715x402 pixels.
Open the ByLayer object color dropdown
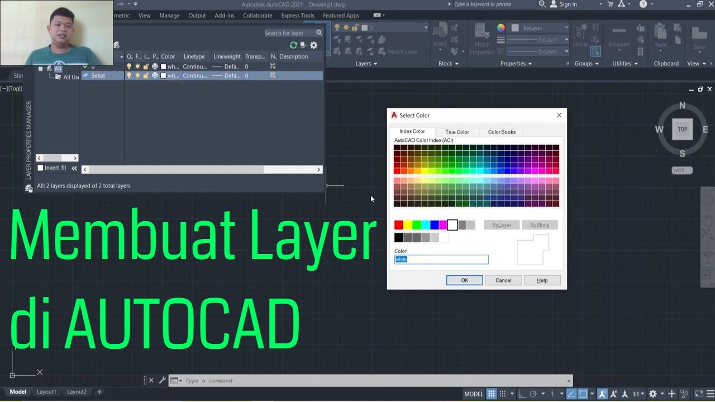[x=566, y=28]
